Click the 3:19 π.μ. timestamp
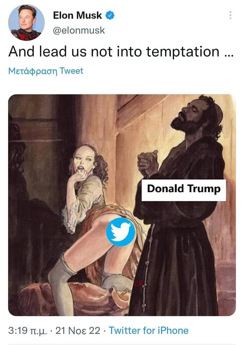Screen dimensions: 244x345 [x=28, y=331]
